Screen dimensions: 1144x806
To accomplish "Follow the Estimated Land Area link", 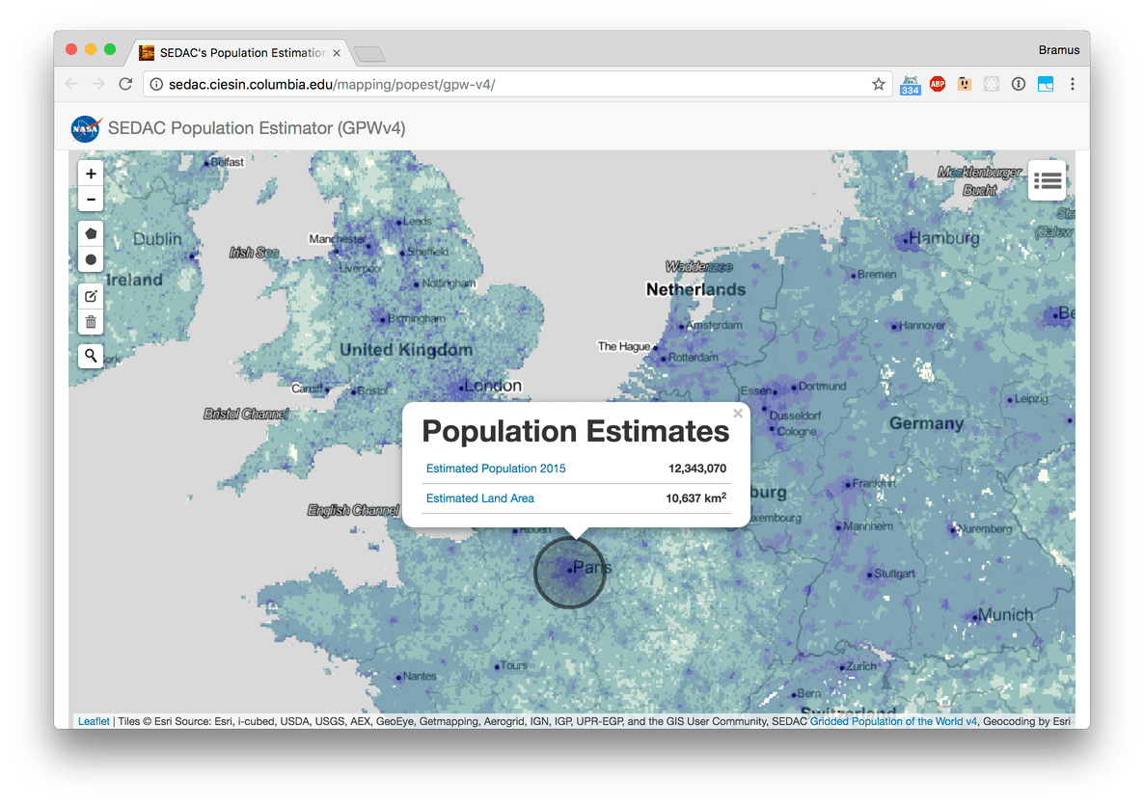I will point(479,498).
